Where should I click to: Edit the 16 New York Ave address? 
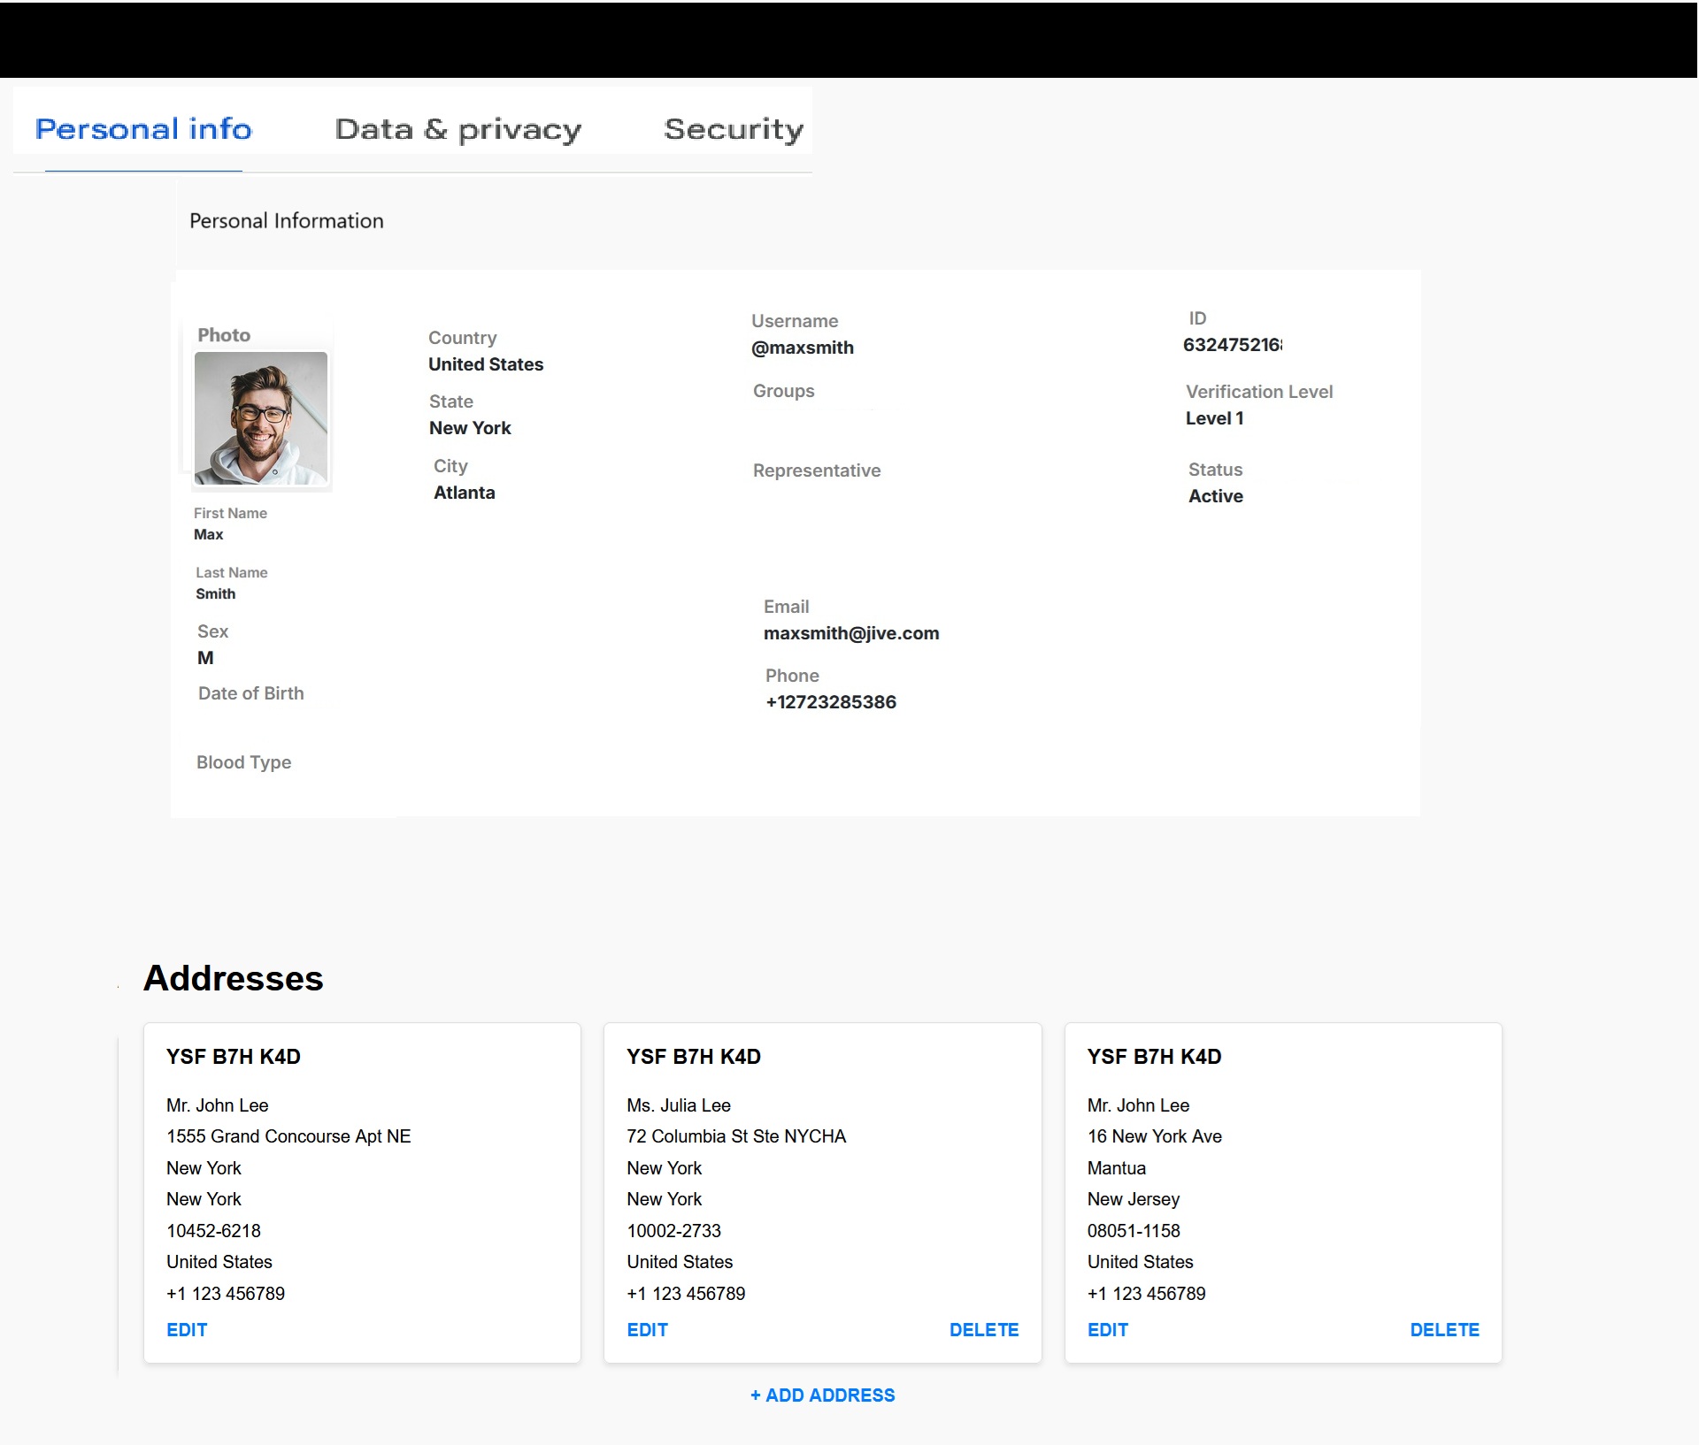point(1107,1330)
